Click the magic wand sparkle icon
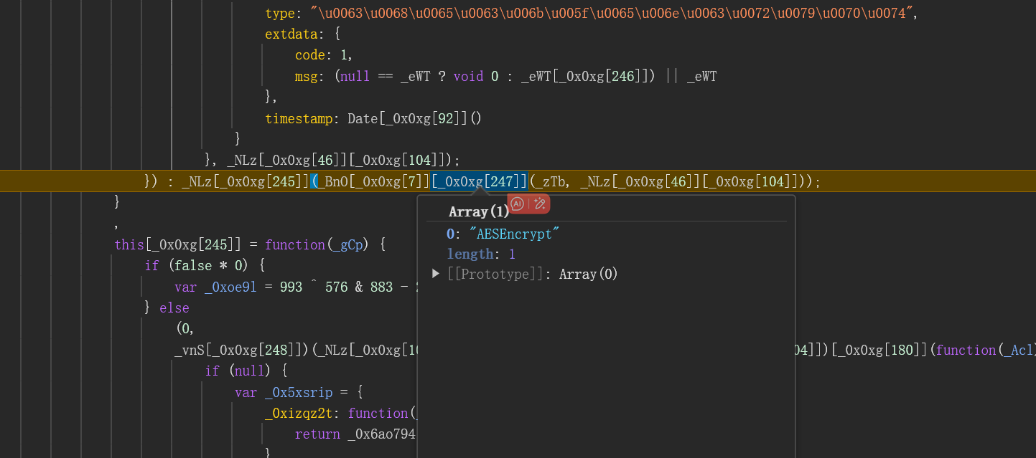 click(540, 204)
